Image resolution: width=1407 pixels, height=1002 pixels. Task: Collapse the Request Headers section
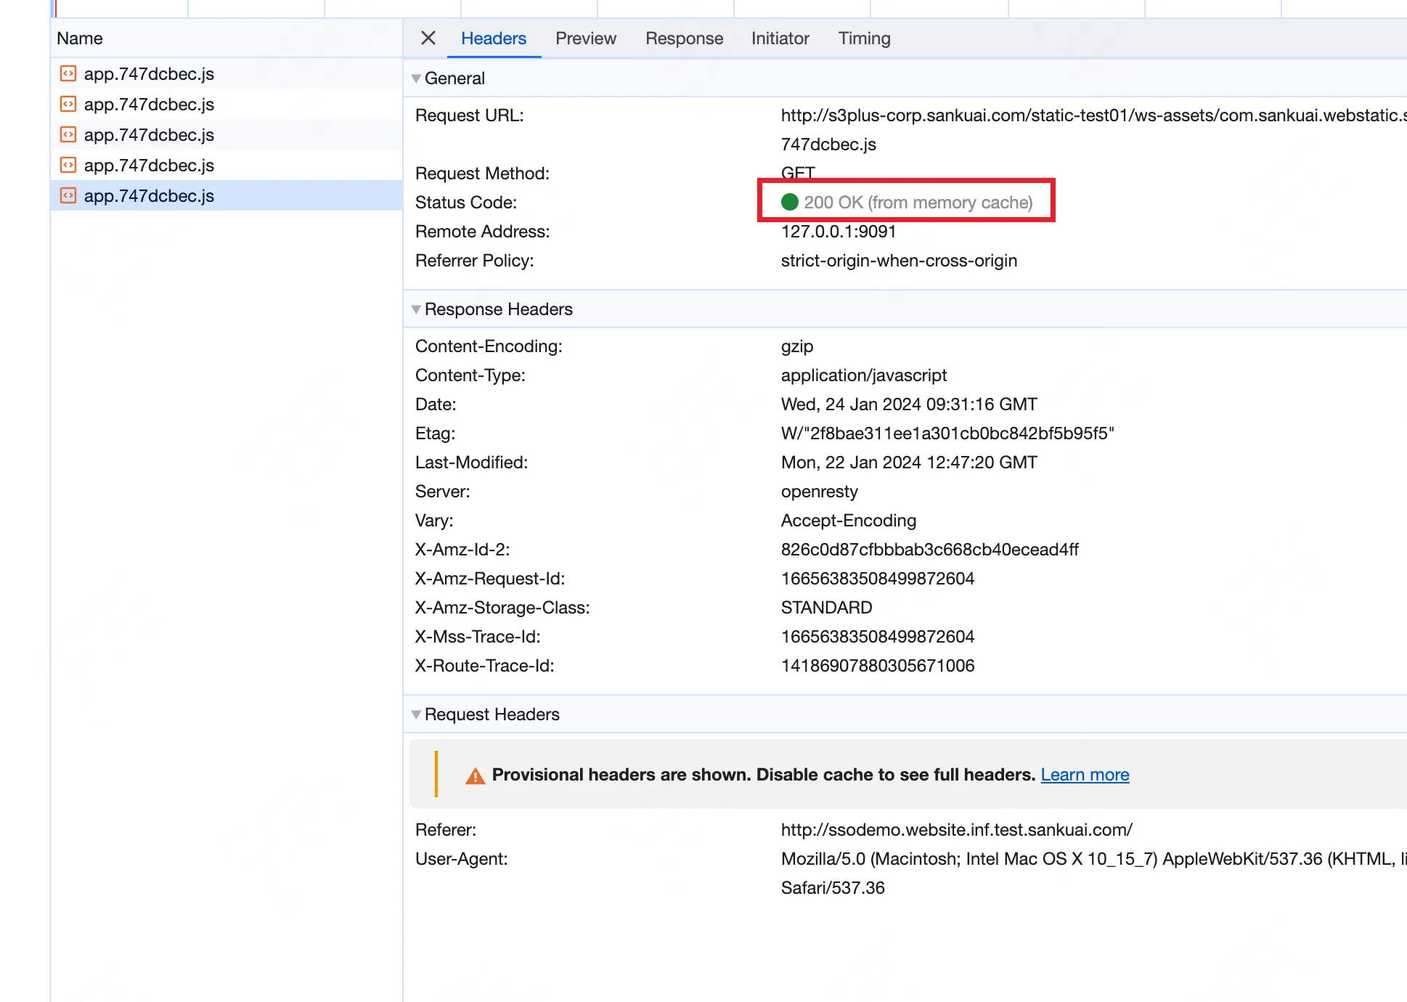[x=416, y=714]
